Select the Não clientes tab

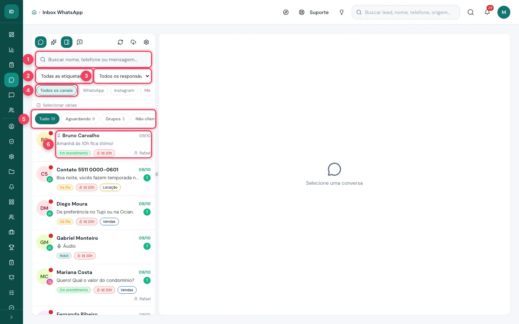tap(144, 119)
